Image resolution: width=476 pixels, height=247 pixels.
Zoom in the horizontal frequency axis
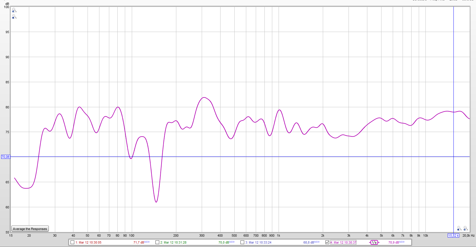[466, 228]
